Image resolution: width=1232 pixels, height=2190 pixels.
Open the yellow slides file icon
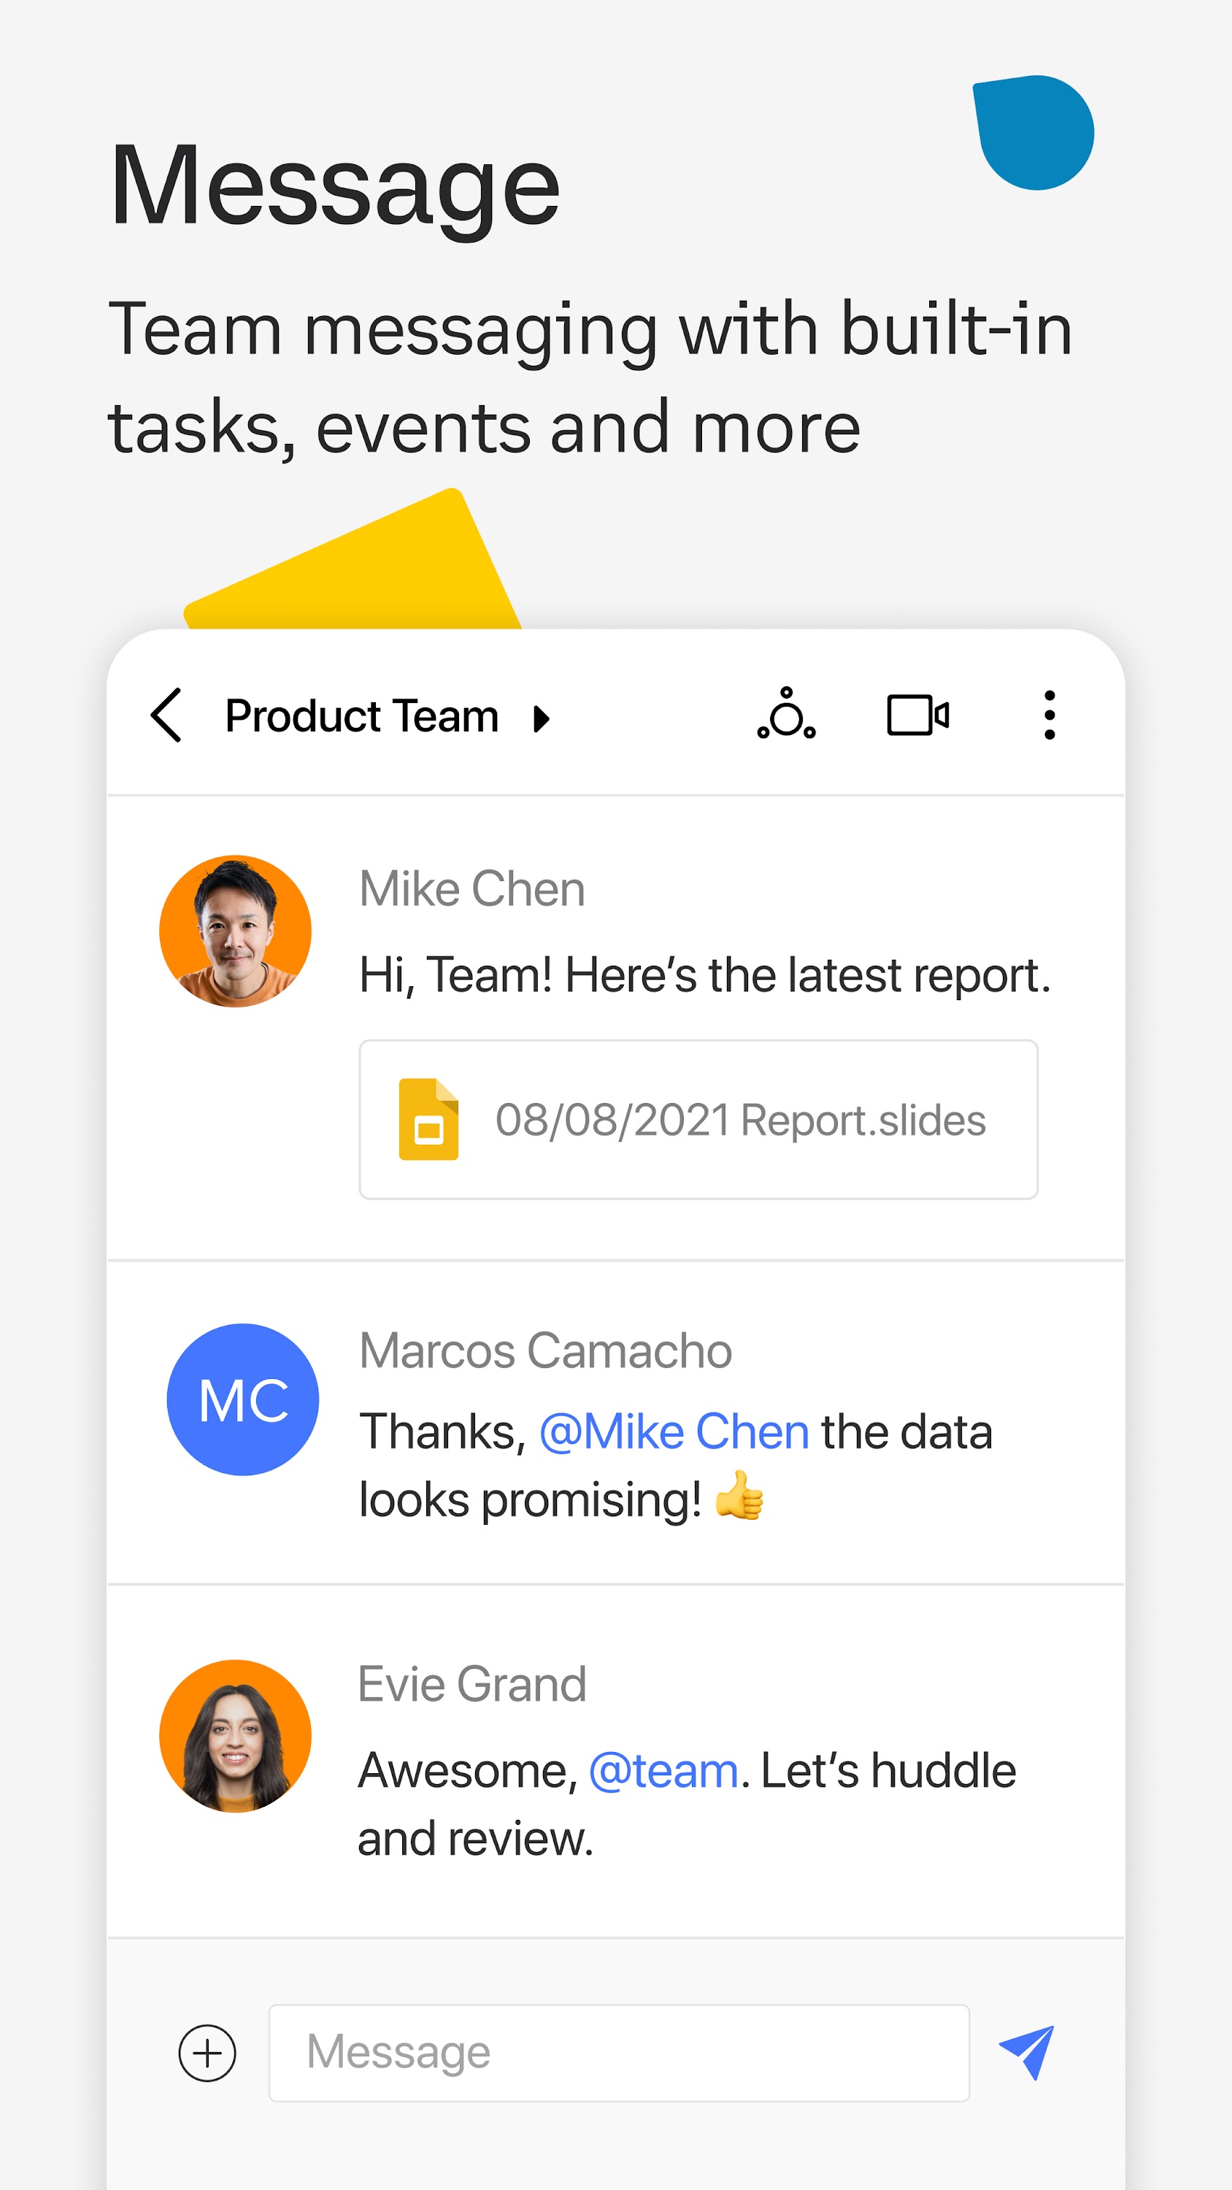[428, 1119]
